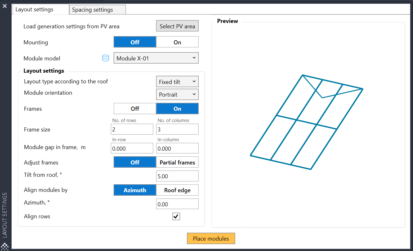The width and height of the screenshot is (413, 251).
Task: Open the Module orientation dropdown showing Portrait
Action: (177, 94)
